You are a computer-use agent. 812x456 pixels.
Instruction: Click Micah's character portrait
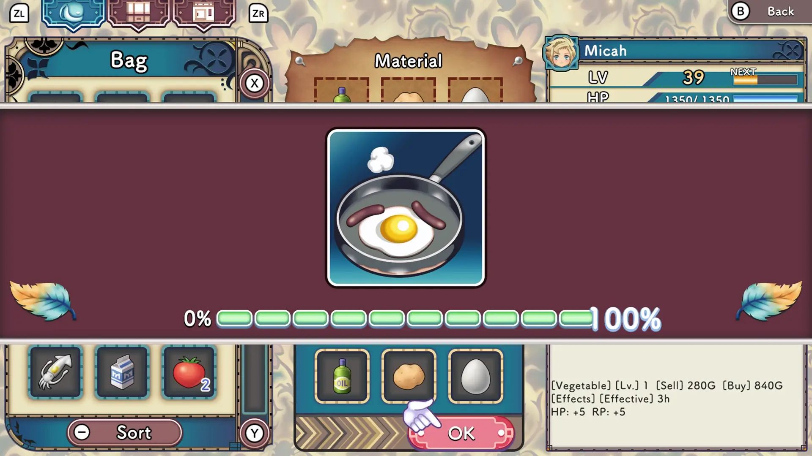561,53
